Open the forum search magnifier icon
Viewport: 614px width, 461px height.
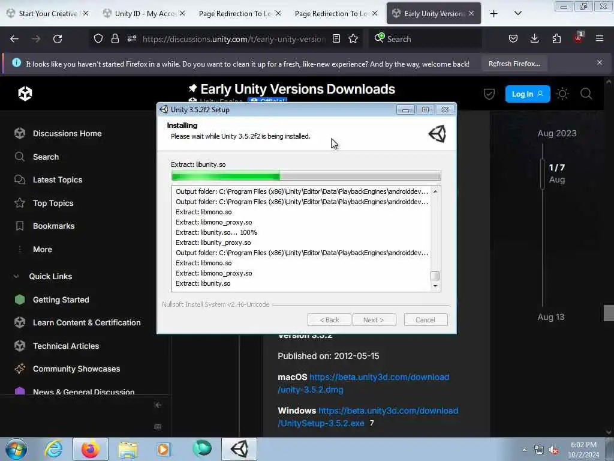586,94
